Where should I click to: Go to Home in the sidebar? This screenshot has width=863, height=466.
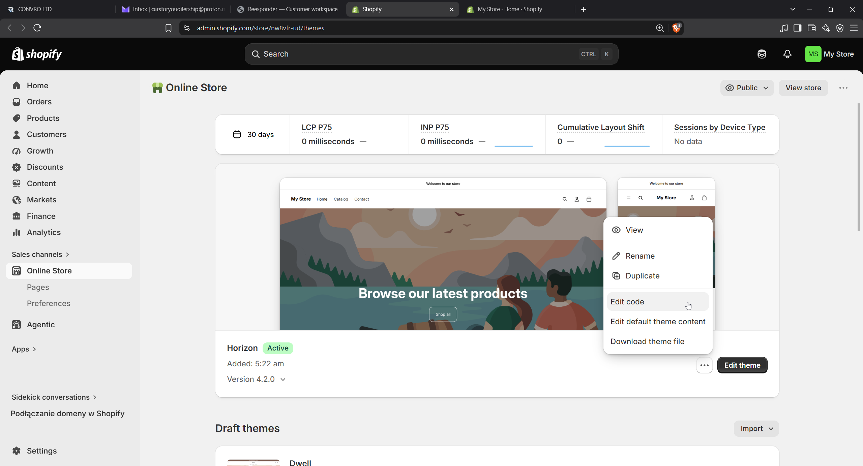pos(69,86)
